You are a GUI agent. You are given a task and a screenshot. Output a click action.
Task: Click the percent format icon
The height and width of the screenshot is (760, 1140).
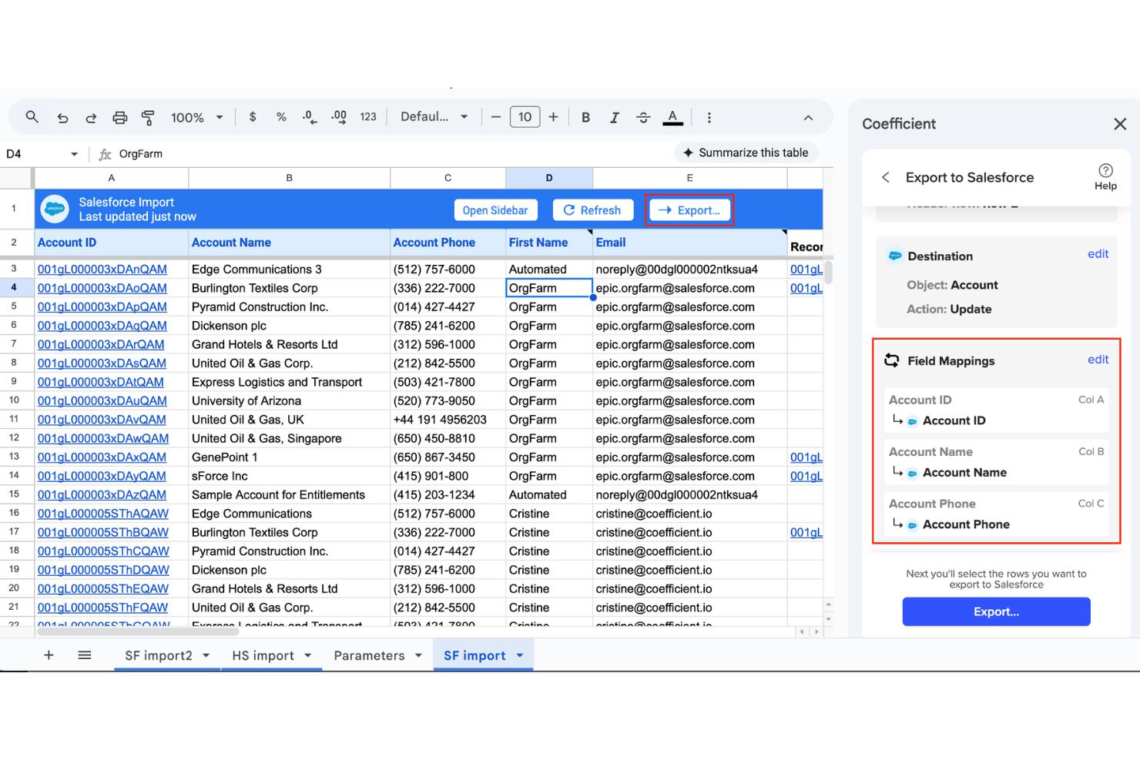pos(281,116)
